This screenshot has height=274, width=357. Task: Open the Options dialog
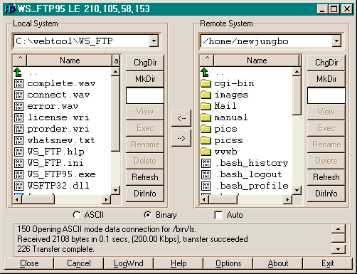(x=228, y=263)
